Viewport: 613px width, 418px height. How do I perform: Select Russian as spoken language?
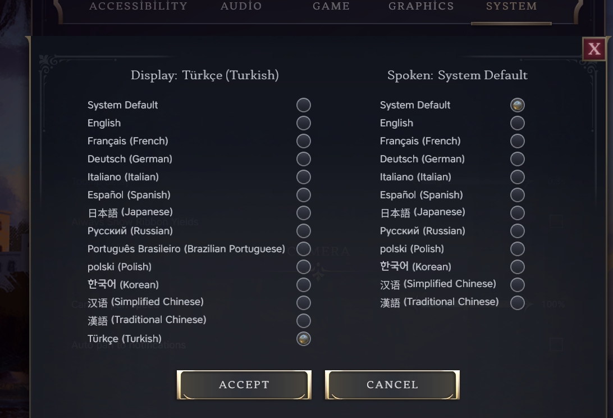[x=517, y=231]
